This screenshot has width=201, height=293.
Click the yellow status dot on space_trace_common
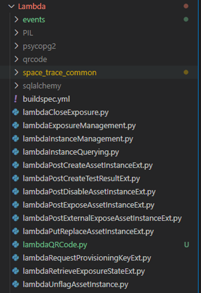click(x=186, y=72)
